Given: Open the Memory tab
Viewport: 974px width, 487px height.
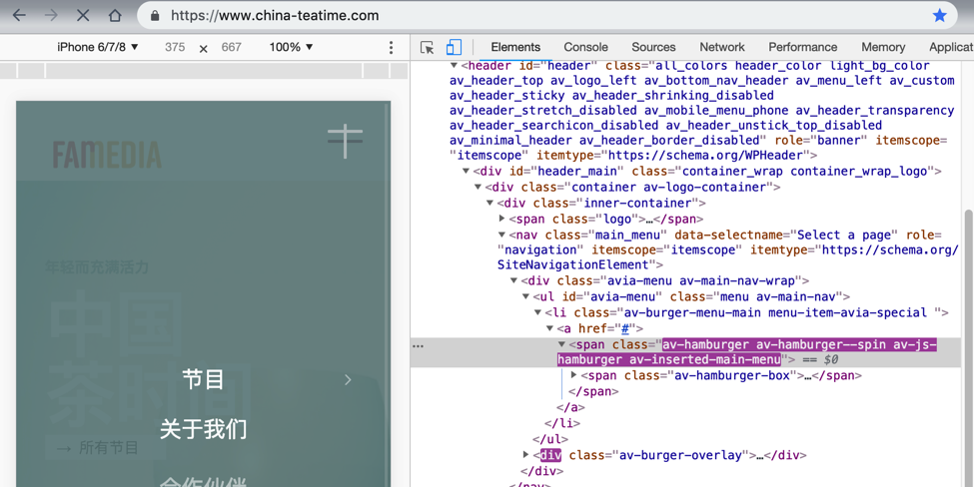Looking at the screenshot, I should pos(883,47).
